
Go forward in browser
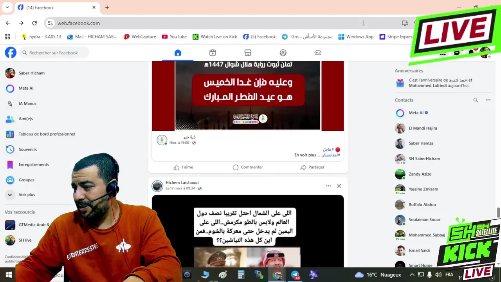(x=21, y=23)
